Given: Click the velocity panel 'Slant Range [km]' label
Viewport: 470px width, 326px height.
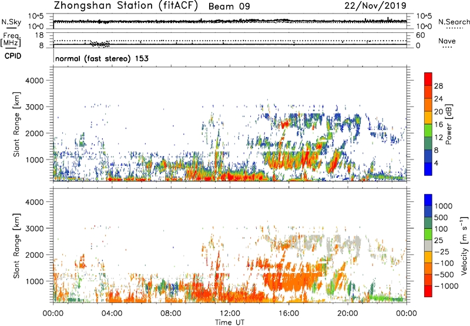Looking at the screenshot, I should (x=16, y=246).
